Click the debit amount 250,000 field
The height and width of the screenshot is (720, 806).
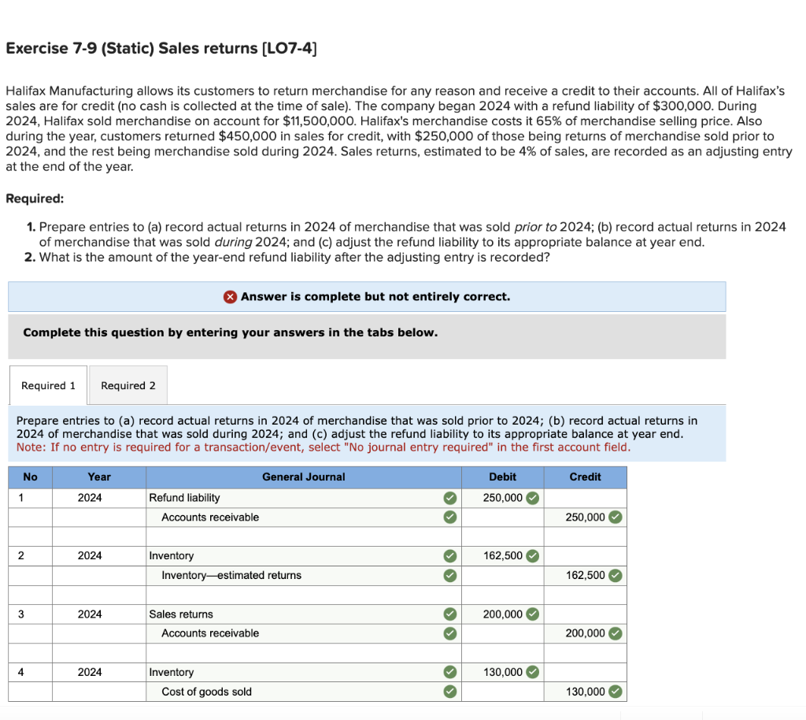point(501,498)
